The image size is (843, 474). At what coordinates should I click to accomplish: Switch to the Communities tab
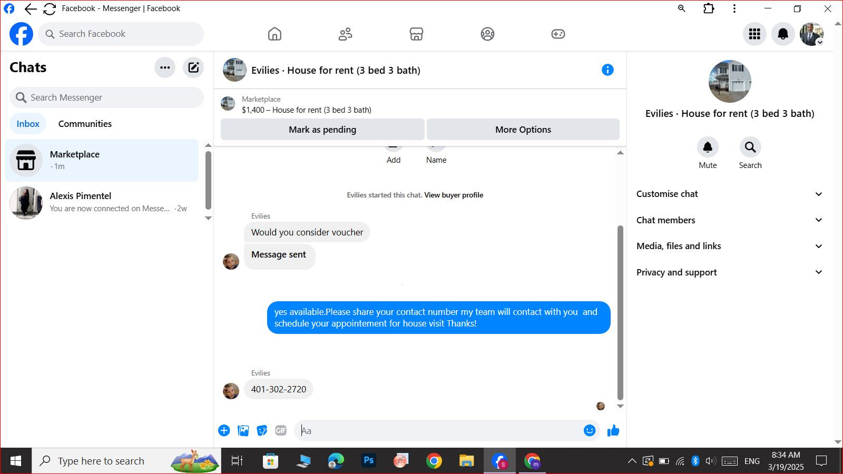(85, 124)
